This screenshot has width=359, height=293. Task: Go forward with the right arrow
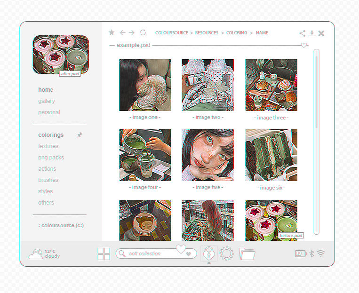132,33
